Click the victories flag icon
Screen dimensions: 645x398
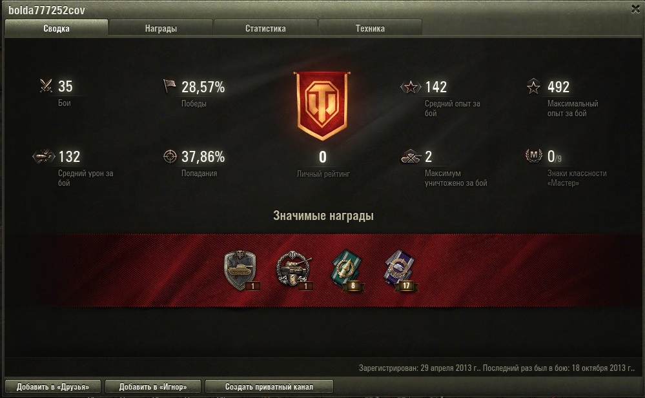(169, 86)
